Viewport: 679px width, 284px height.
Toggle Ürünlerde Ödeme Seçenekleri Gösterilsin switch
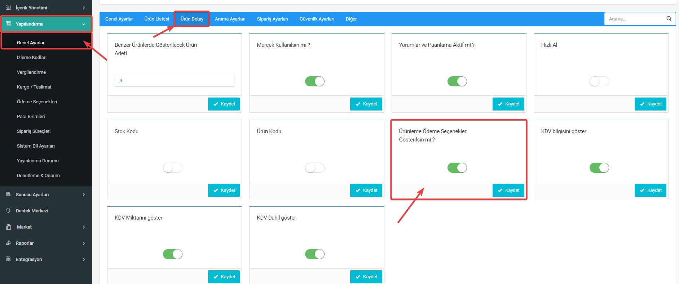pos(457,168)
